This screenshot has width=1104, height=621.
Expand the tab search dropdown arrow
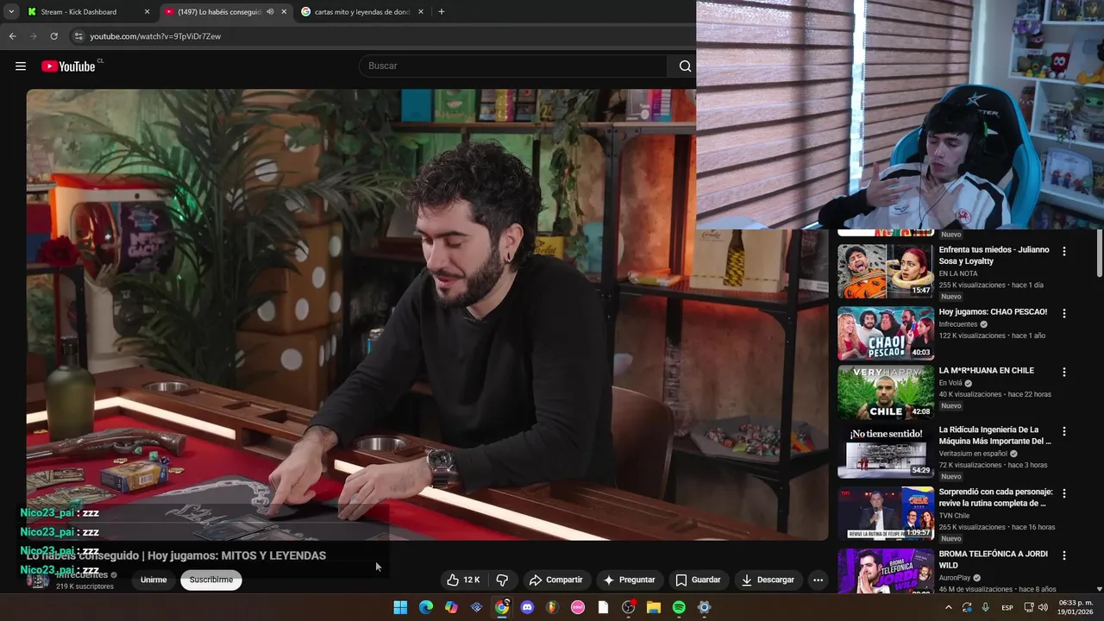coord(10,12)
